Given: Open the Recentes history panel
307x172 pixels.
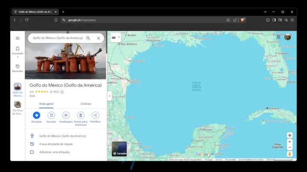Looking at the screenshot, I should tap(17, 68).
